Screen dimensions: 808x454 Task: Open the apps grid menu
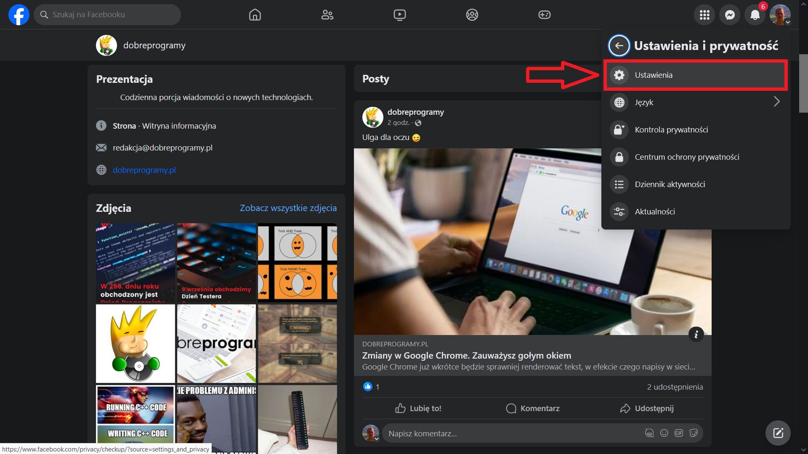[x=704, y=14]
